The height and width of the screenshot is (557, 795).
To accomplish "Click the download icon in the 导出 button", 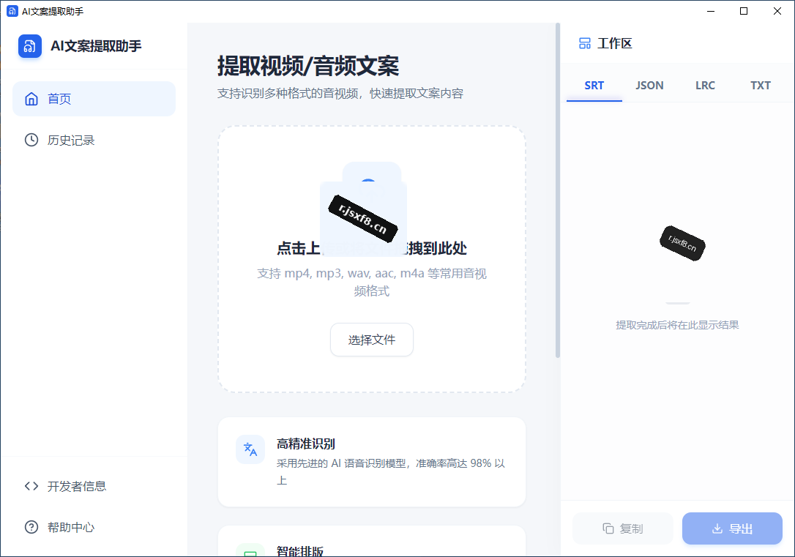I will [x=717, y=528].
